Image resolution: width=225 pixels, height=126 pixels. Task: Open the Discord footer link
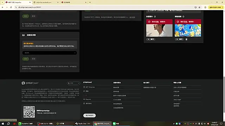coord(88,99)
